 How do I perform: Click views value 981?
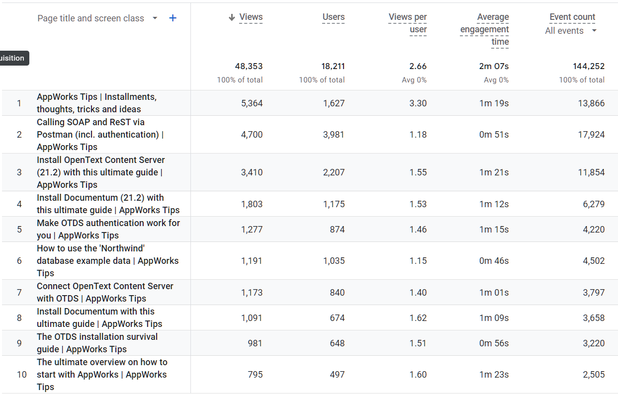(255, 343)
